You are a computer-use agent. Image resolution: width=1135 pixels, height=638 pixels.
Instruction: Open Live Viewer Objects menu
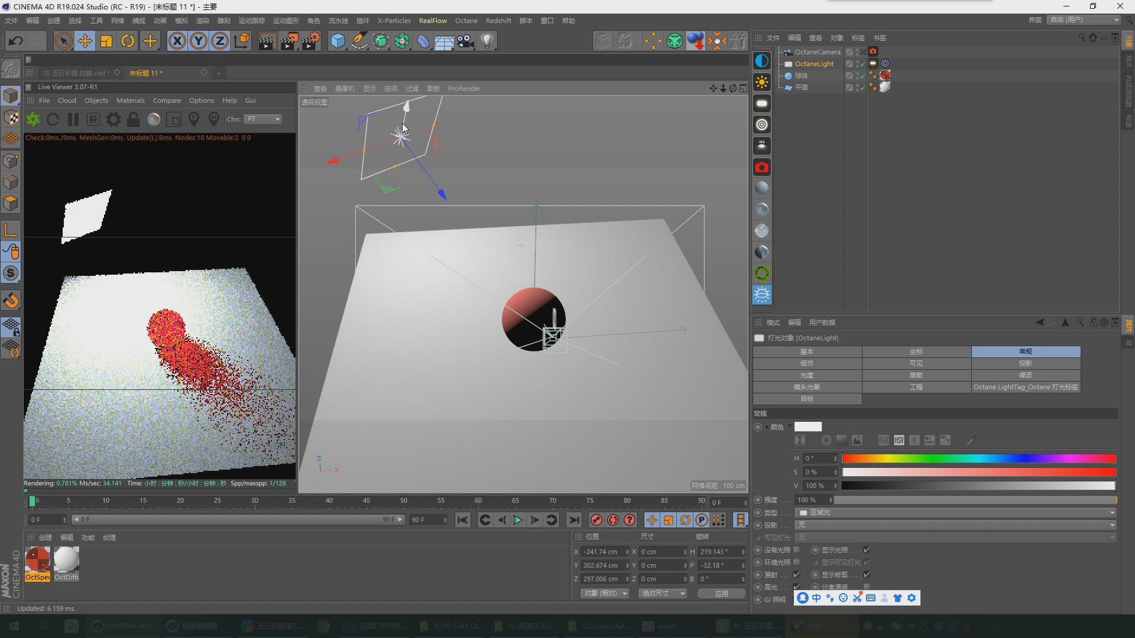[x=96, y=100]
